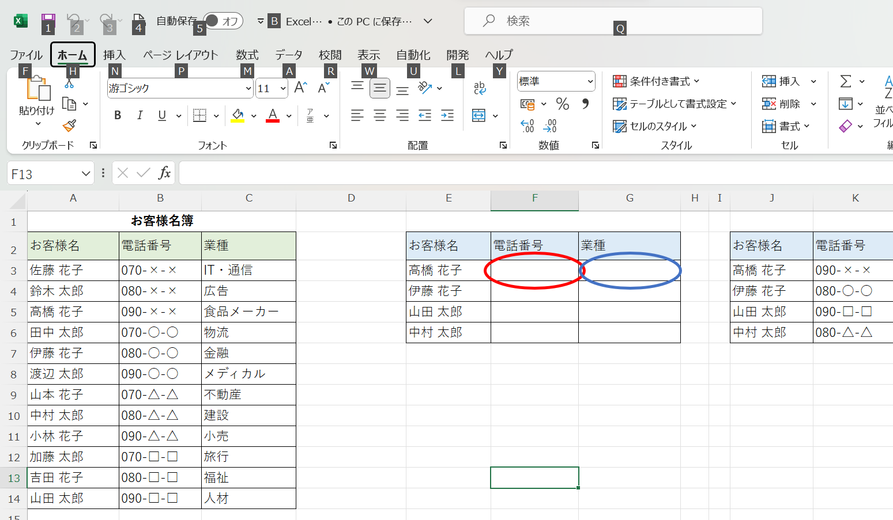Image resolution: width=893 pixels, height=520 pixels.
Task: Click the Save icon in the title bar
Action: 48,20
